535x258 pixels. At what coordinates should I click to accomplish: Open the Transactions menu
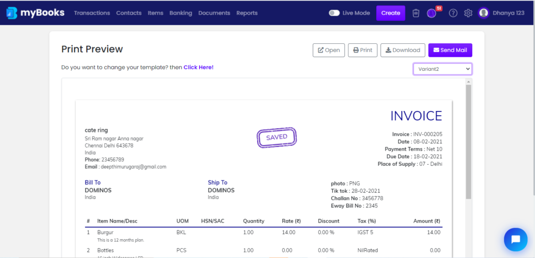click(x=92, y=13)
